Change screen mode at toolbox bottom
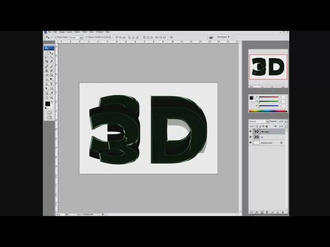This screenshot has height=247, width=330. click(x=49, y=118)
